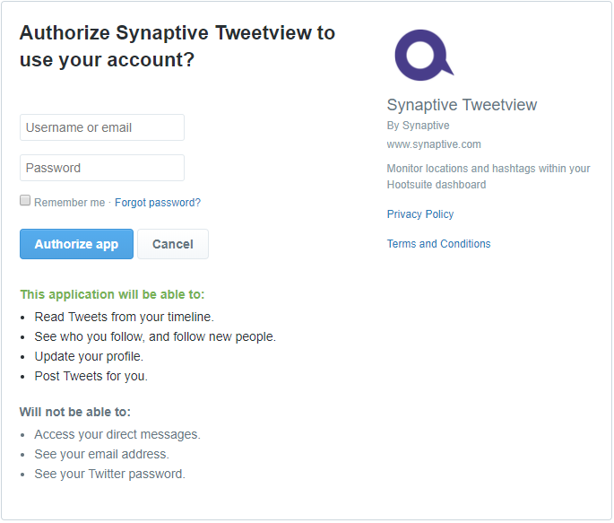The height and width of the screenshot is (523, 614).
Task: Click the www.synaptive.com website text
Action: pyautogui.click(x=434, y=144)
